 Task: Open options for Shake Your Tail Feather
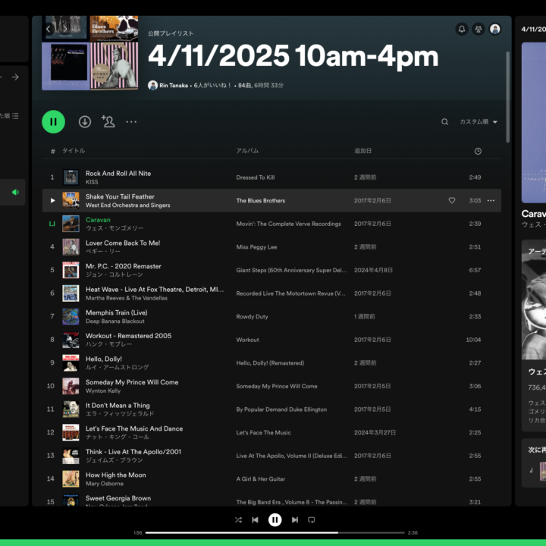(491, 200)
